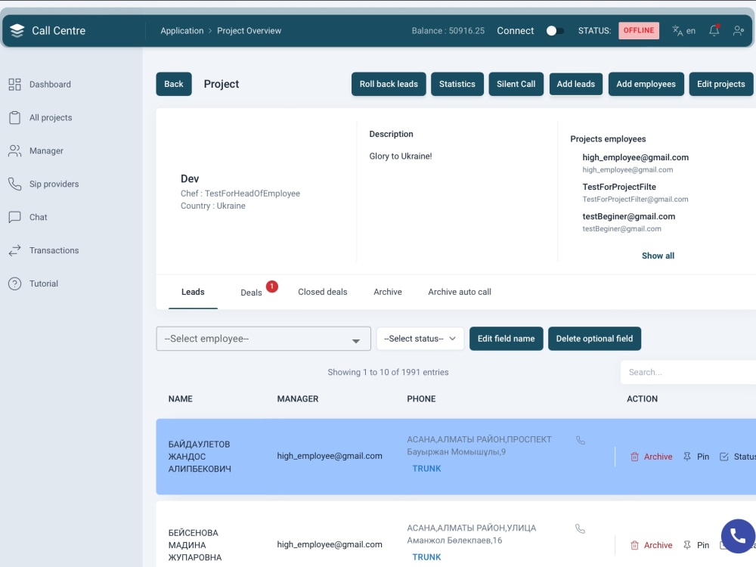Click the Sip providers phone icon
756x567 pixels.
pyautogui.click(x=14, y=184)
